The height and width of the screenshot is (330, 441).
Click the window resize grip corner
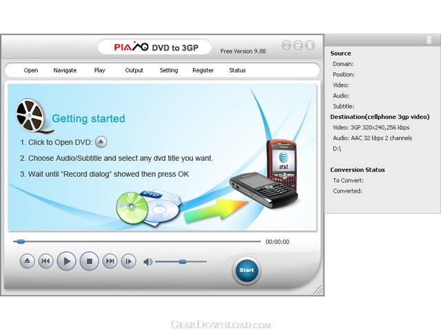pos(318,290)
